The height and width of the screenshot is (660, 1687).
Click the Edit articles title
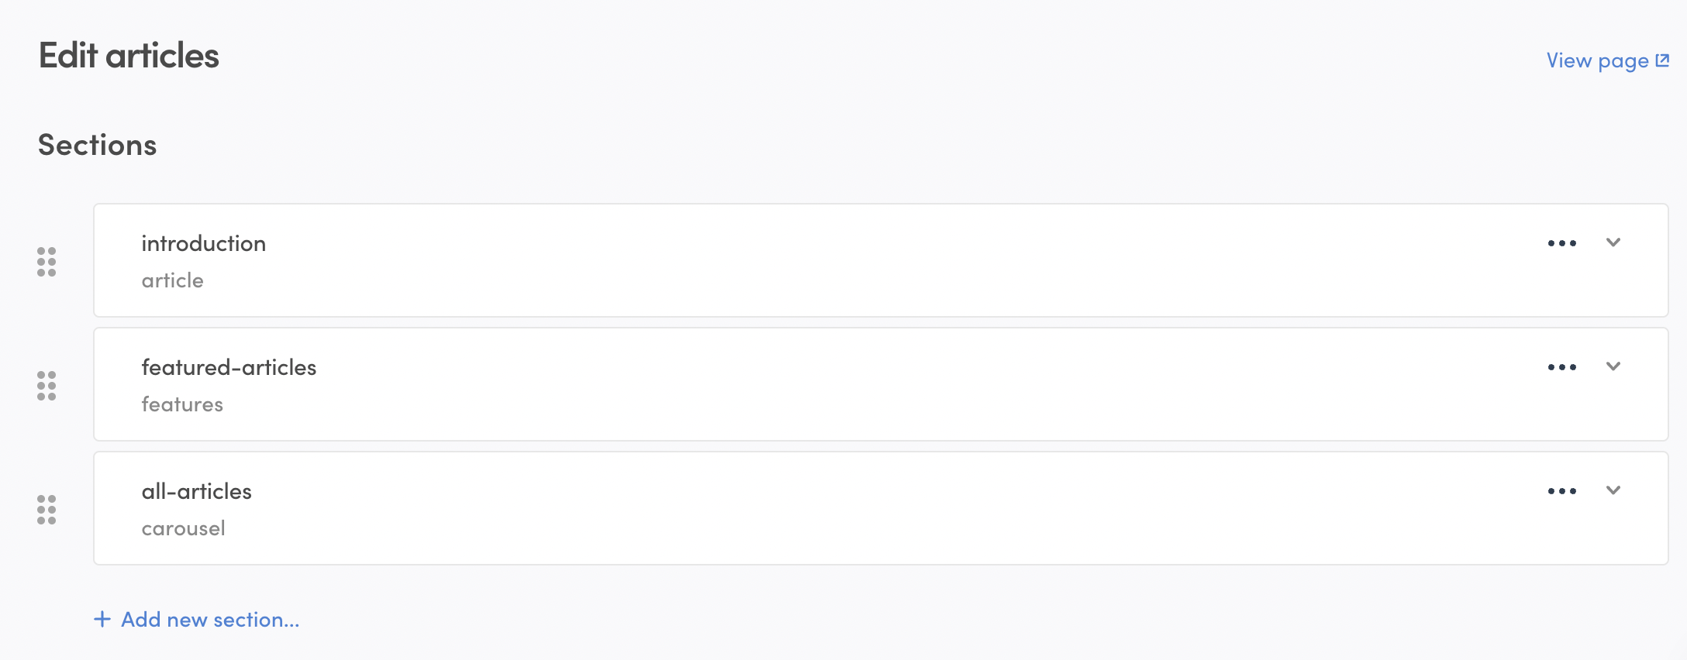129,55
